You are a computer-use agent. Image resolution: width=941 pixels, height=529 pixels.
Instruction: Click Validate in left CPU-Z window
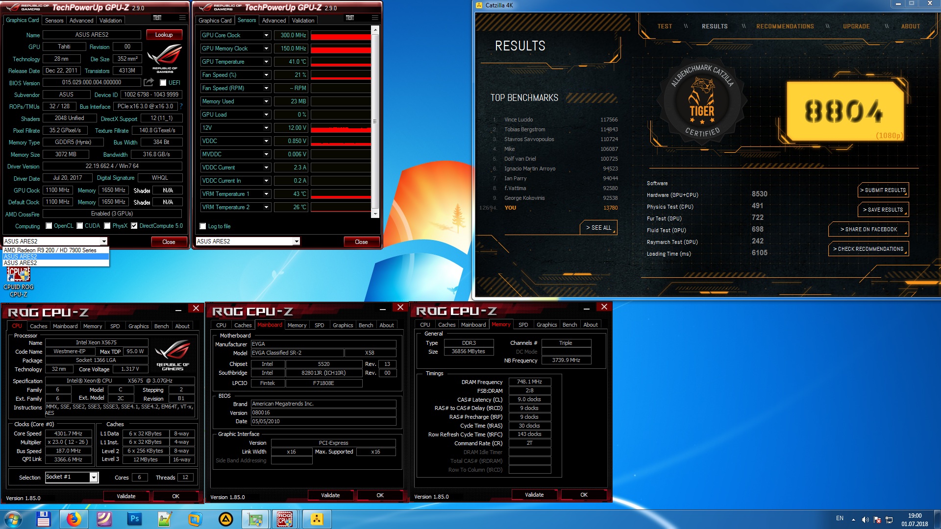[126, 496]
